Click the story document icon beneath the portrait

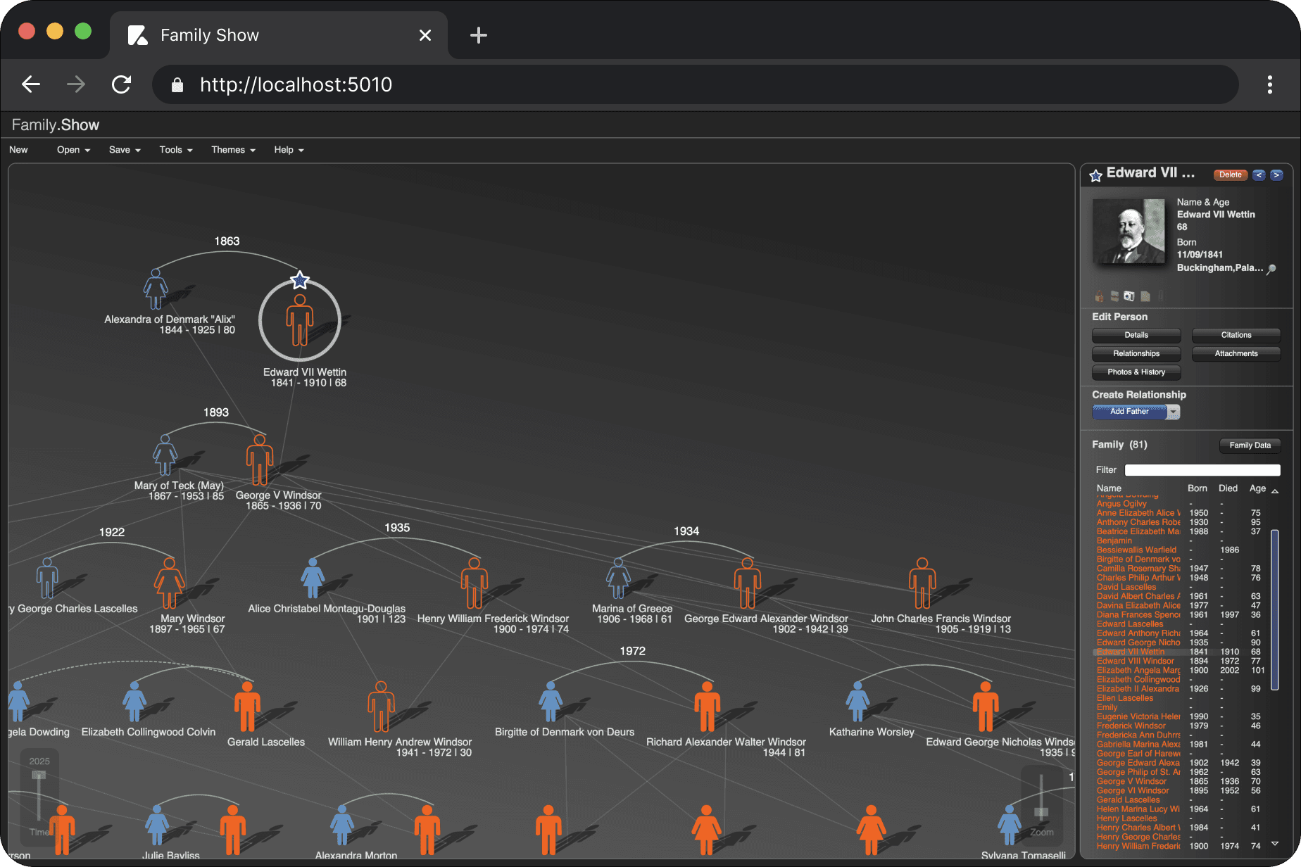(x=1145, y=296)
